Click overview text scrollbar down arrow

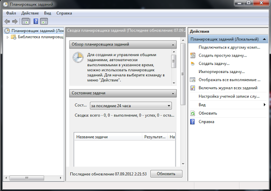click(x=174, y=83)
